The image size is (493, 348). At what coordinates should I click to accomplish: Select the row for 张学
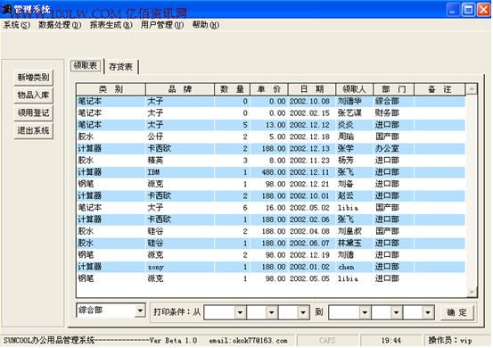tap(271, 148)
